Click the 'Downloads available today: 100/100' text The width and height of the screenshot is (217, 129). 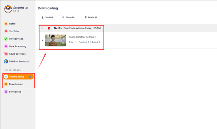pyautogui.click(x=82, y=28)
